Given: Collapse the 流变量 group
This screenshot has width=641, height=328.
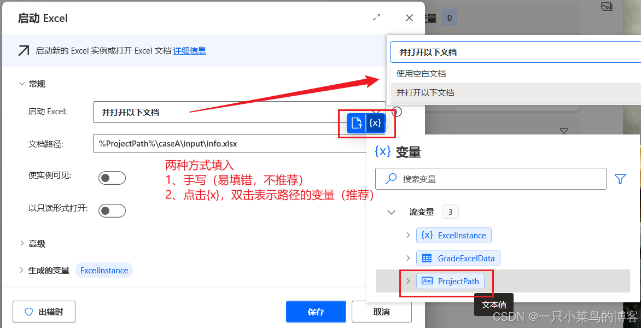Looking at the screenshot, I should [391, 212].
